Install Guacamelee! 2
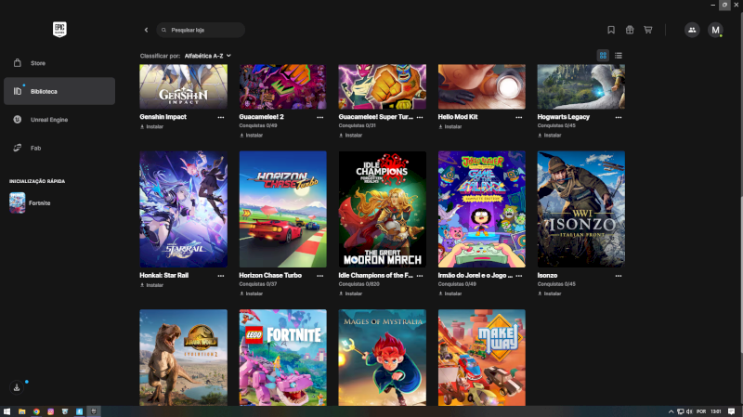The width and height of the screenshot is (743, 417). pos(251,135)
